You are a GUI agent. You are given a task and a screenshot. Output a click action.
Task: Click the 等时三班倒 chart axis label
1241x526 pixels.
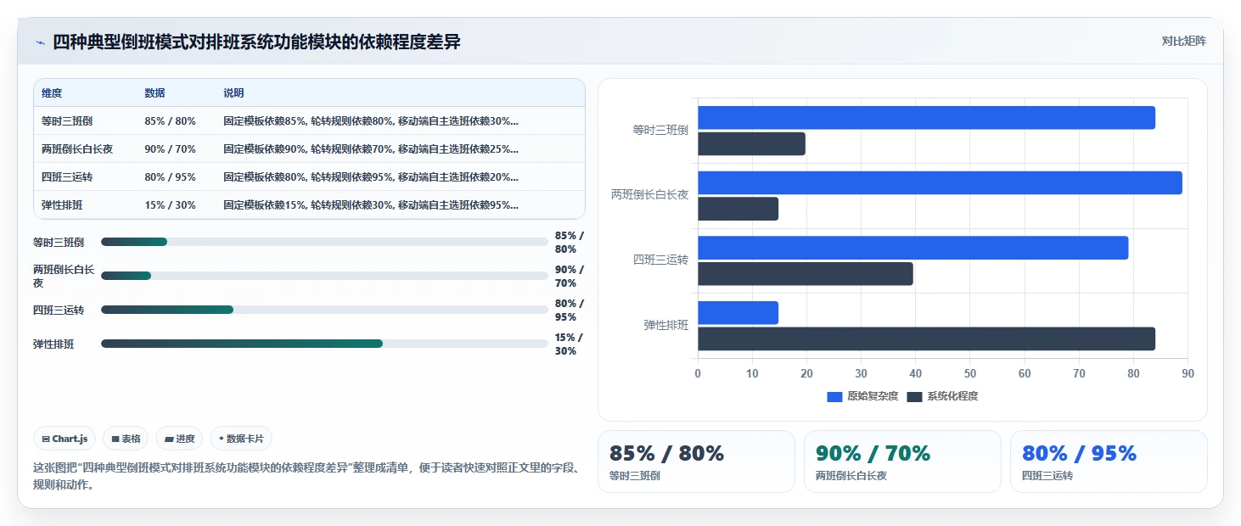coord(660,130)
